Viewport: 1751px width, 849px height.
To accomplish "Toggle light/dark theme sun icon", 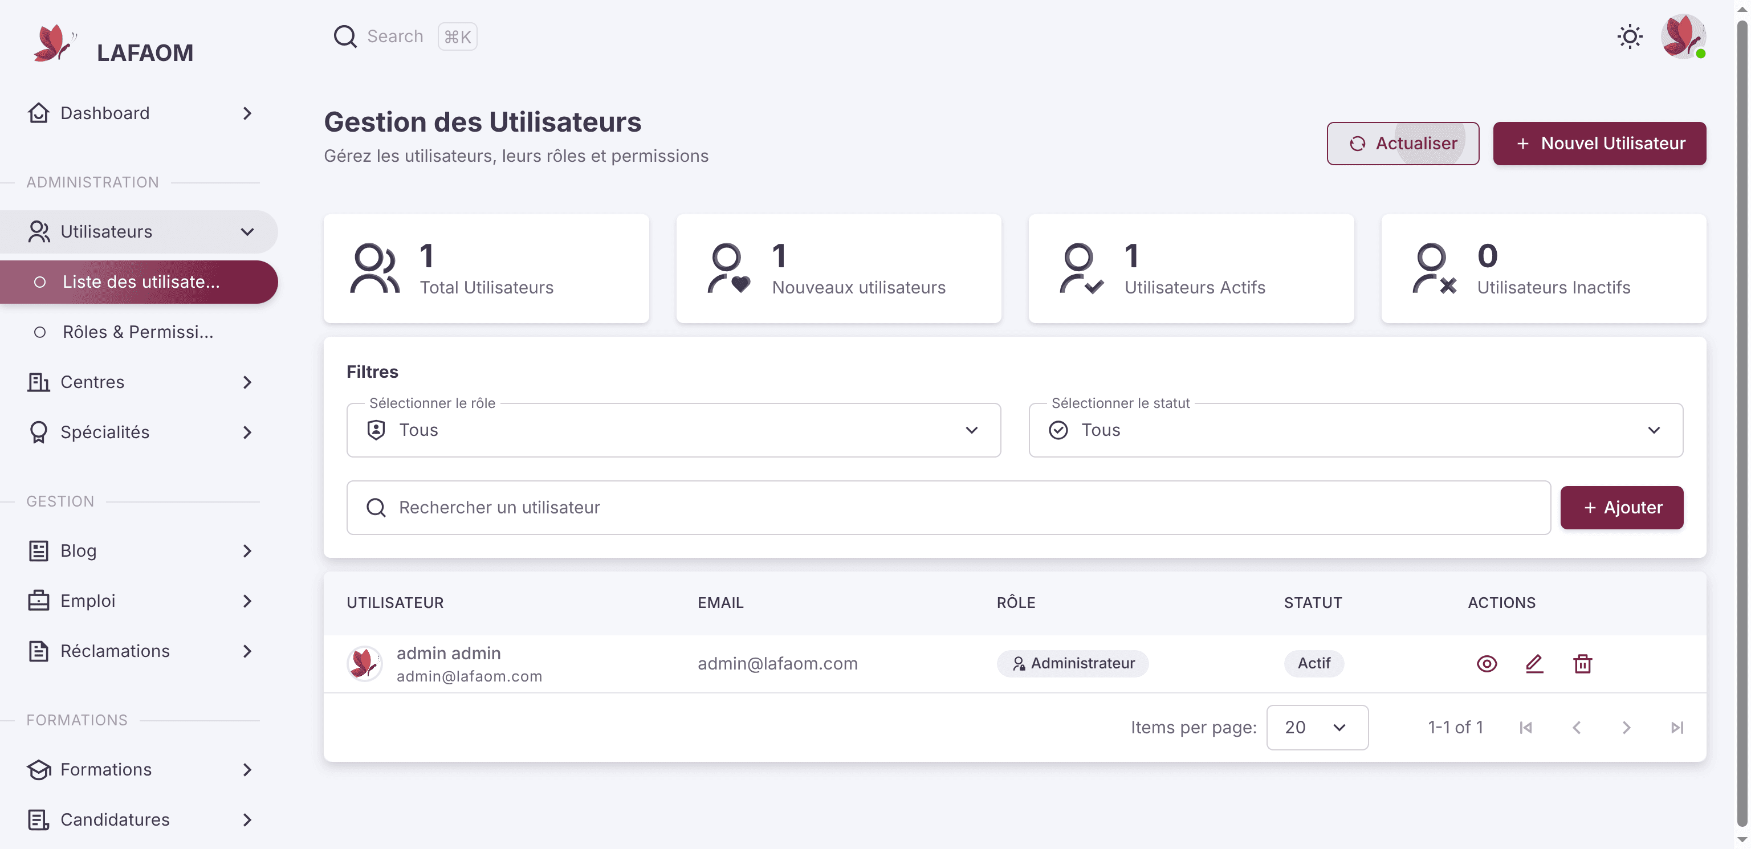I will 1630,36.
